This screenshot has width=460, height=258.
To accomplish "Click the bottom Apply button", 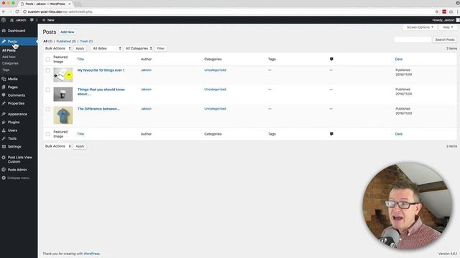I will pyautogui.click(x=80, y=146).
